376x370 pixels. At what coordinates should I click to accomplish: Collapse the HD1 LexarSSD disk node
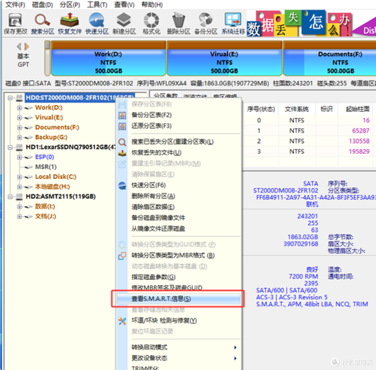click(10, 147)
